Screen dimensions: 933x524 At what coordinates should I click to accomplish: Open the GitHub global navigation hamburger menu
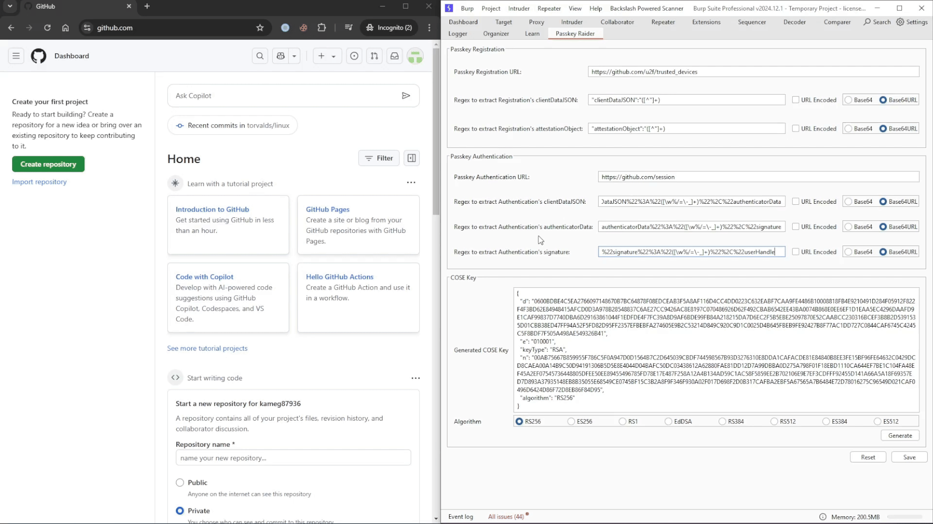coord(16,56)
